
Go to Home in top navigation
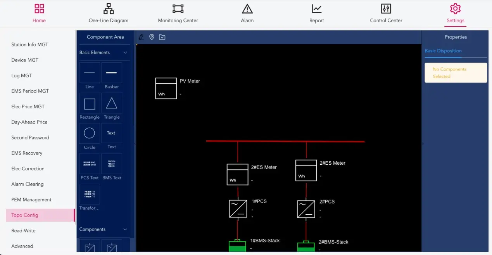[39, 14]
